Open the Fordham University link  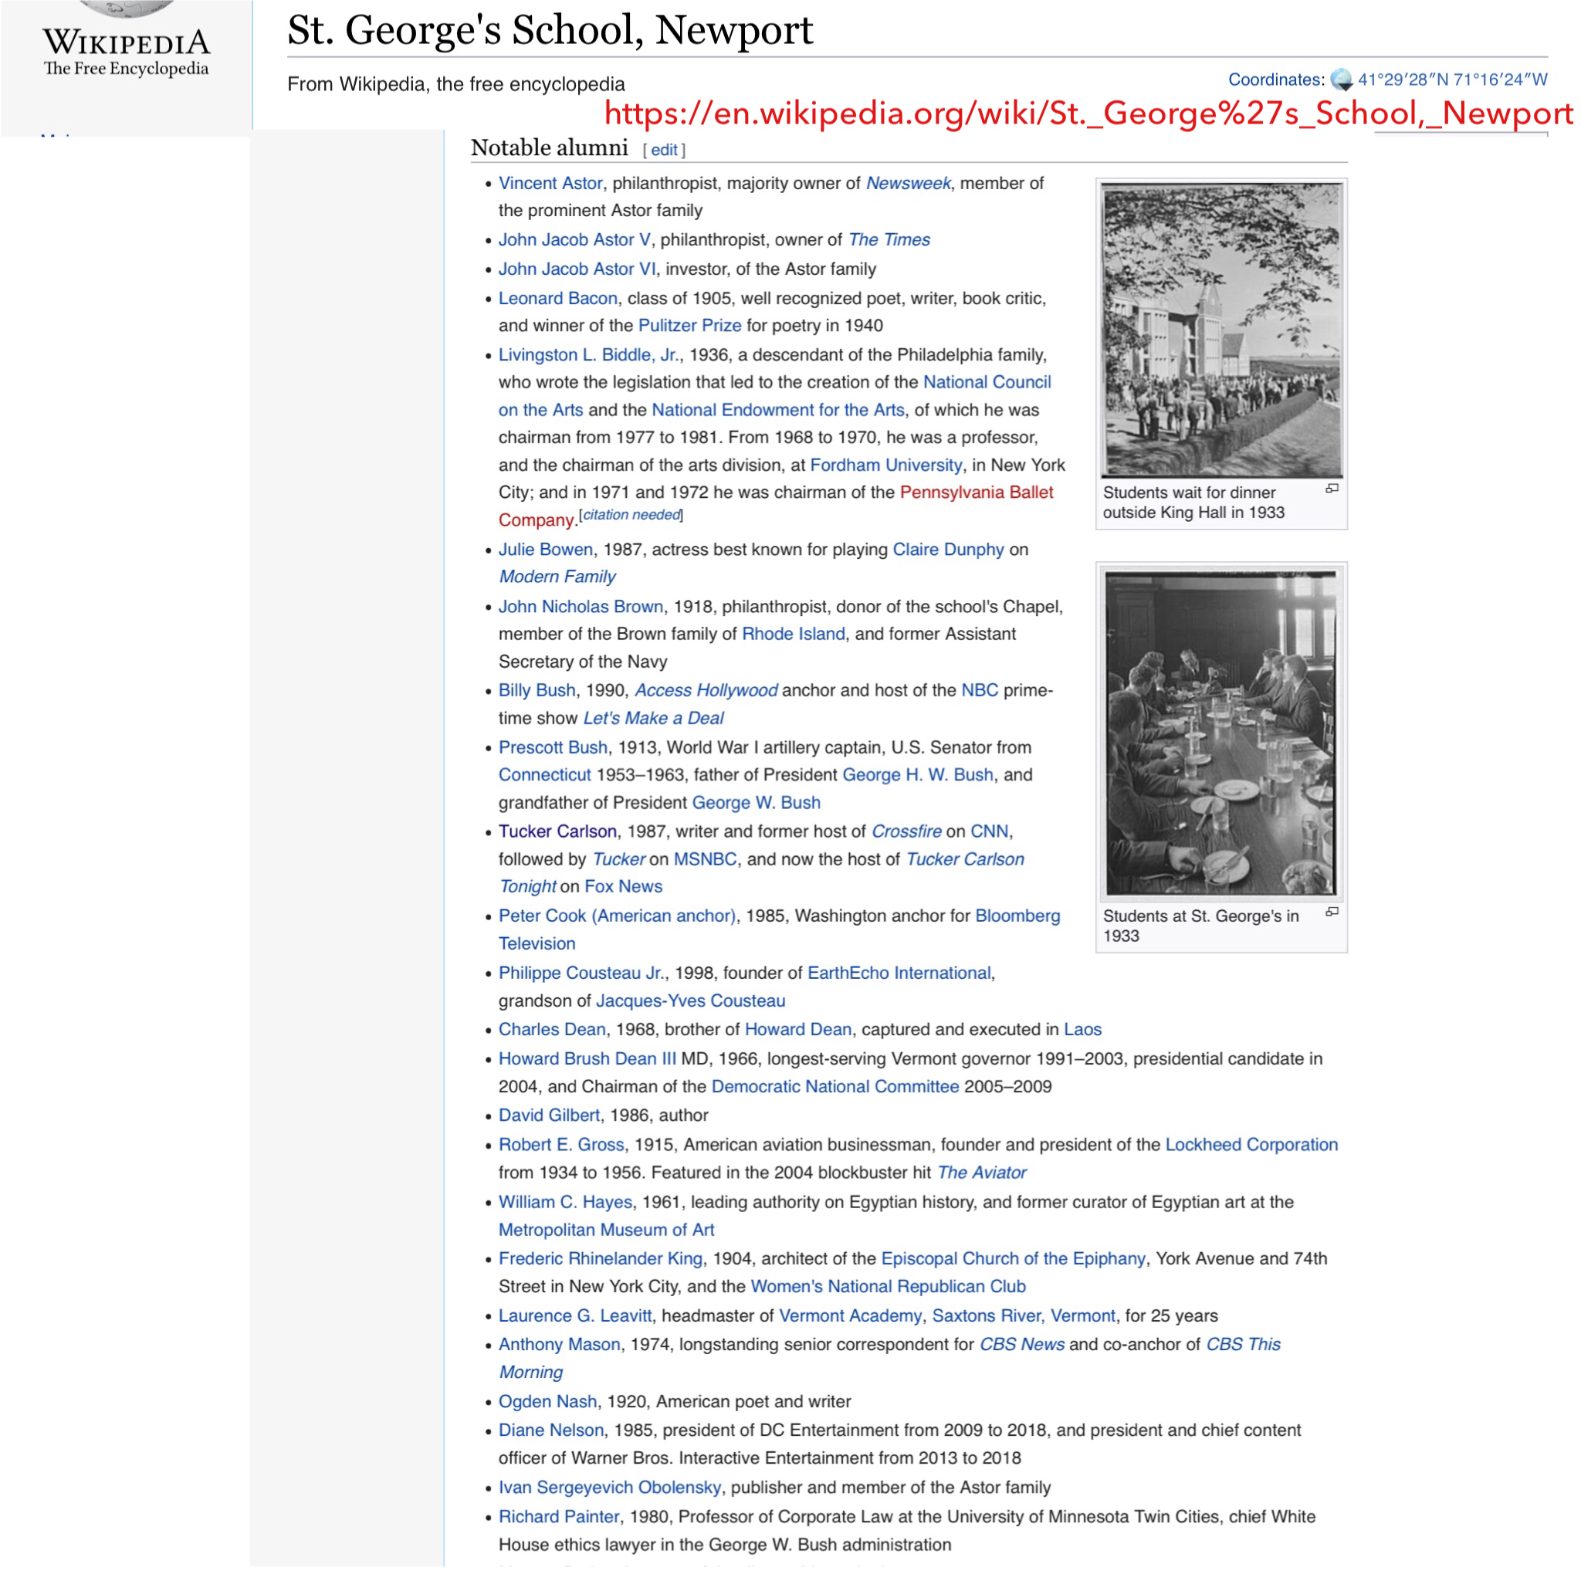[886, 465]
